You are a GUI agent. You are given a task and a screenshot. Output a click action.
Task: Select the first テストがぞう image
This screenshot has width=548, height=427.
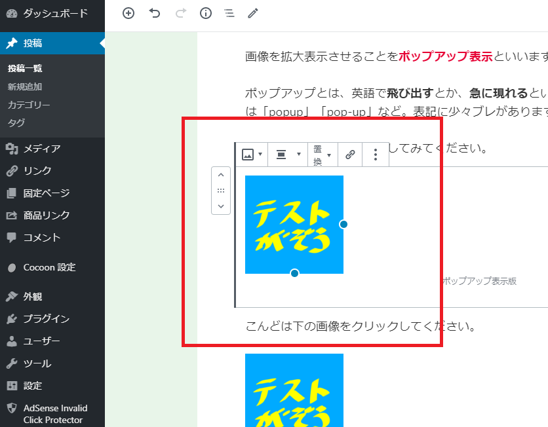pos(294,225)
